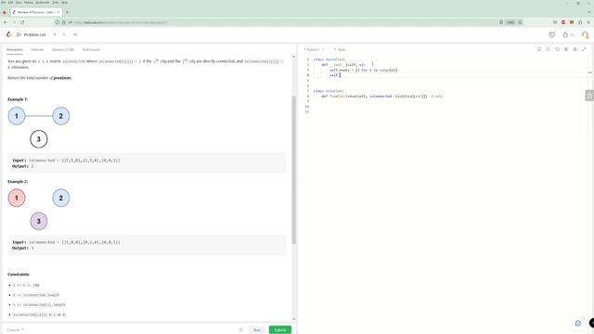Open the timer alarm clock icon
Viewport: 594px width, 334px height.
[x=552, y=35]
